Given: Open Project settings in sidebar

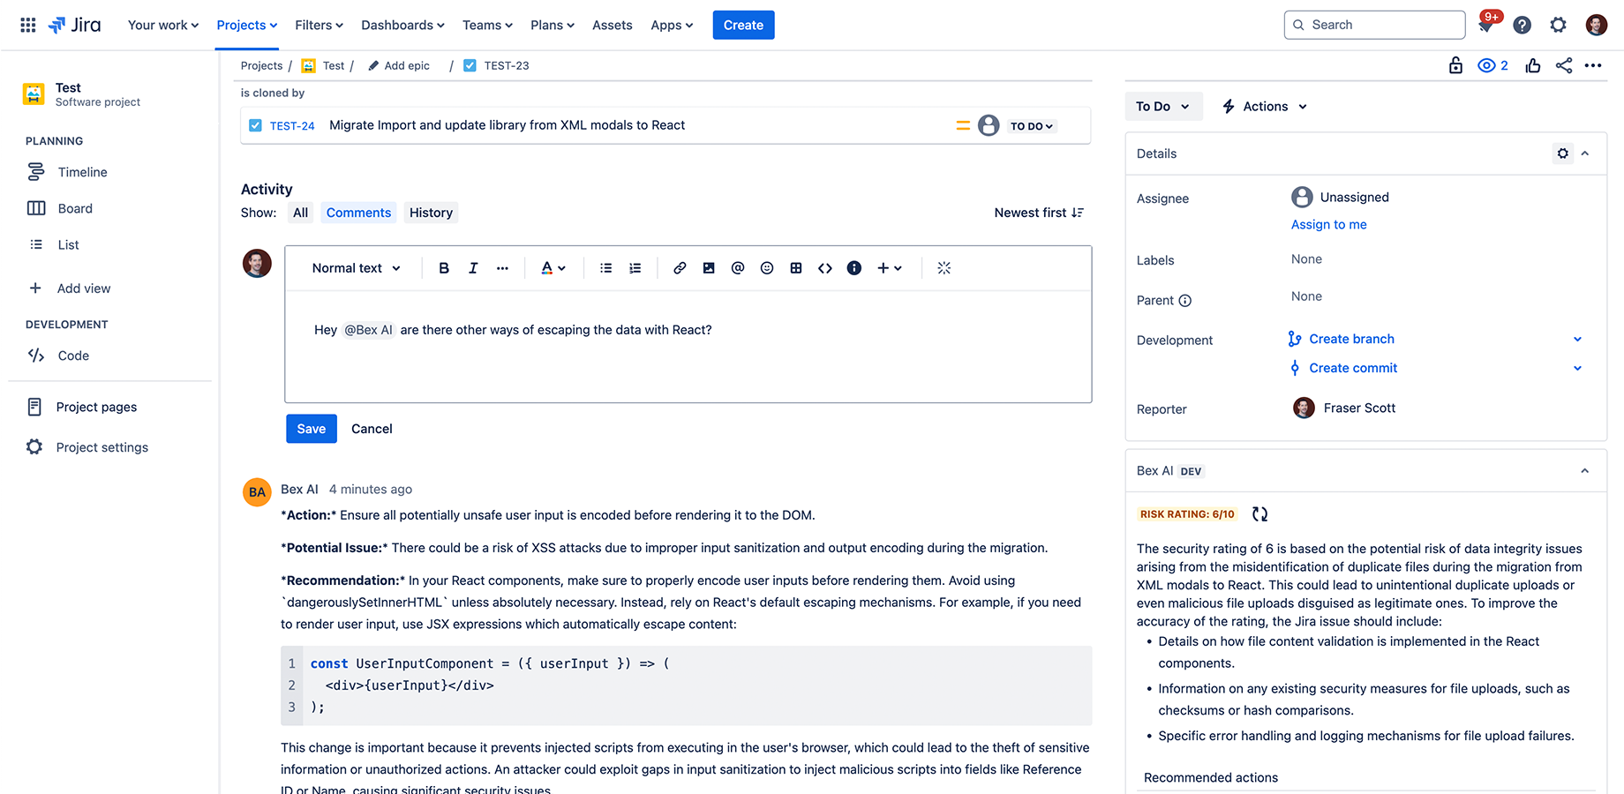Looking at the screenshot, I should [x=101, y=448].
